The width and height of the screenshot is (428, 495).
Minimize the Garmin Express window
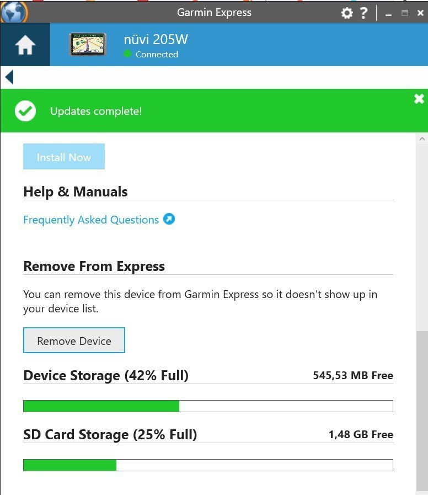(389, 13)
